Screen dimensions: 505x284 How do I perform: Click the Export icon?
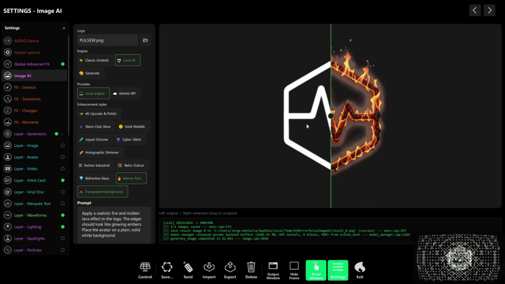point(230,270)
